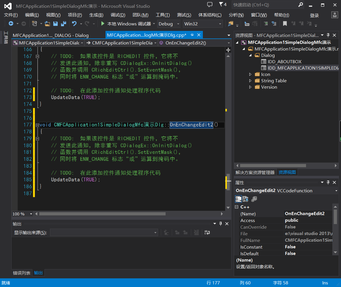Switch to the MFCApplication1..._DIALOG - Dialog tab
This screenshot has height=287, width=341.
click(x=51, y=35)
